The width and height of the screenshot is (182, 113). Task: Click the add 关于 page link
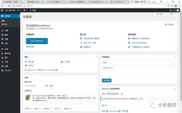point(90,43)
